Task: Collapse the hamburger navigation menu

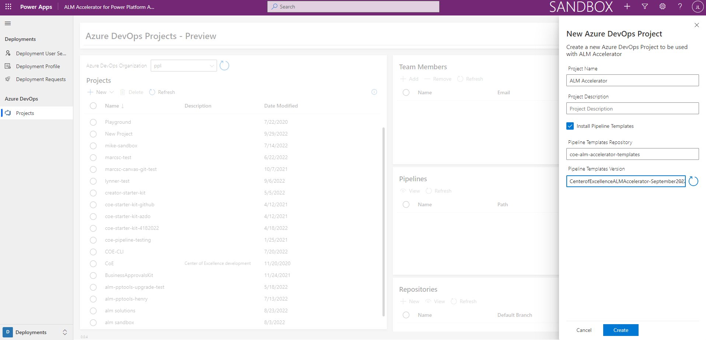Action: tap(8, 24)
